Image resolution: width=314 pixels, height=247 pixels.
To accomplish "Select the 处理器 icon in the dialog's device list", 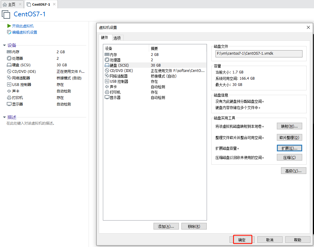I will pos(107,60).
